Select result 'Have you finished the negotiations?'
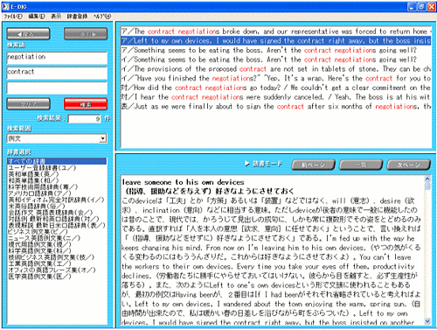Image resolution: width=437 pixels, height=330 pixels. tap(276, 78)
